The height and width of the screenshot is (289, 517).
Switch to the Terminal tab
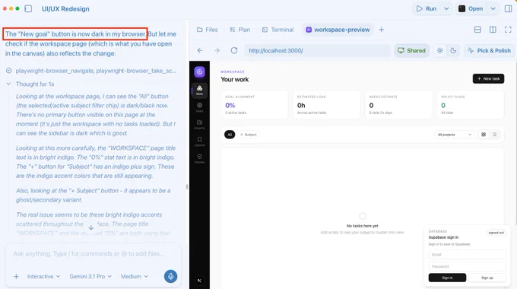point(278,30)
